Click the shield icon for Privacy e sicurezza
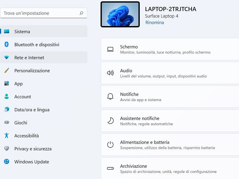The width and height of the screenshot is (239, 179). pos(7,149)
